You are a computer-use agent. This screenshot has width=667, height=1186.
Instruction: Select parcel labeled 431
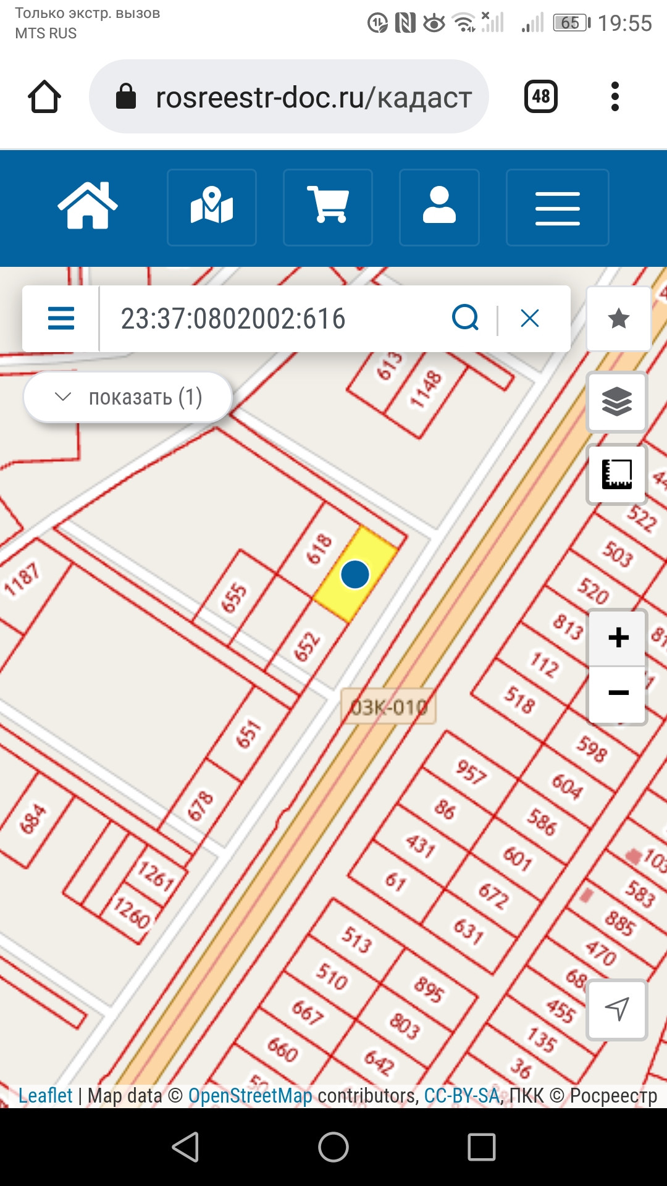click(x=421, y=845)
